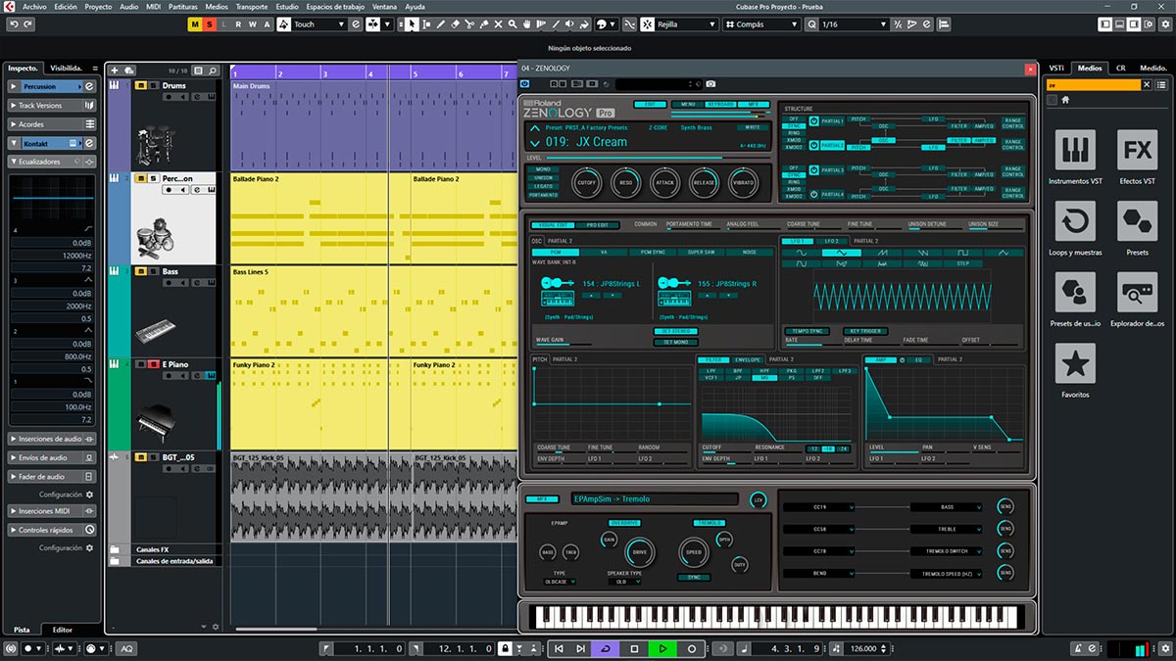Click the WRITE preset button
The image size is (1176, 661).
click(x=753, y=127)
